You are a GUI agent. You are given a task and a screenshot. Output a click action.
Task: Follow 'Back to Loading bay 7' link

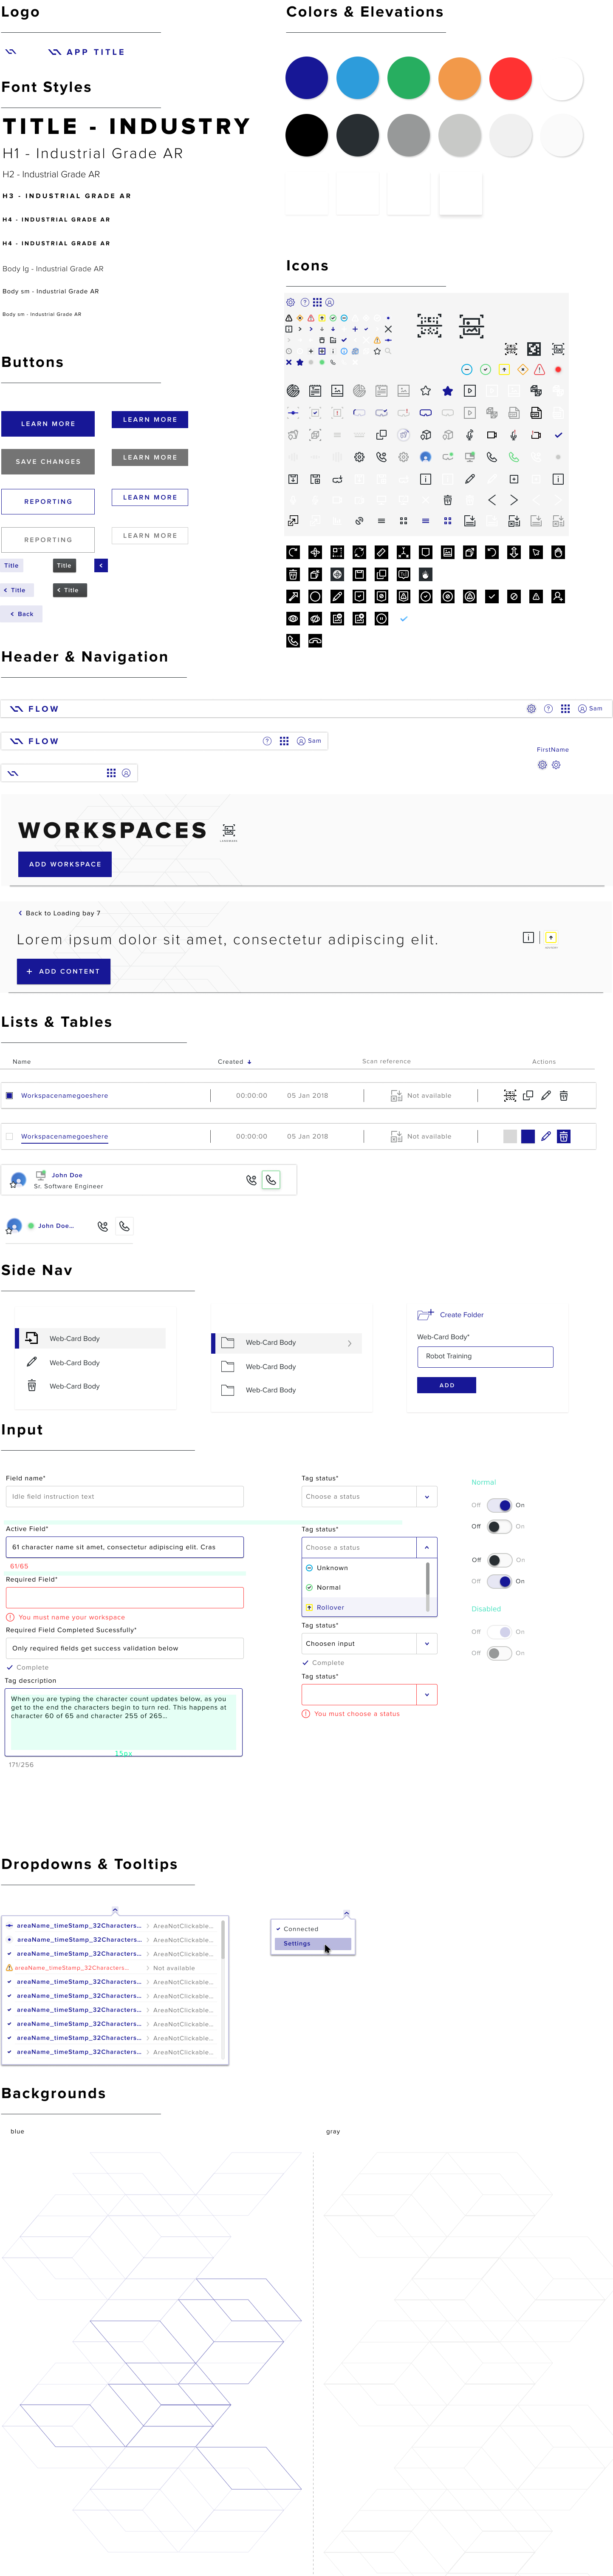point(59,913)
